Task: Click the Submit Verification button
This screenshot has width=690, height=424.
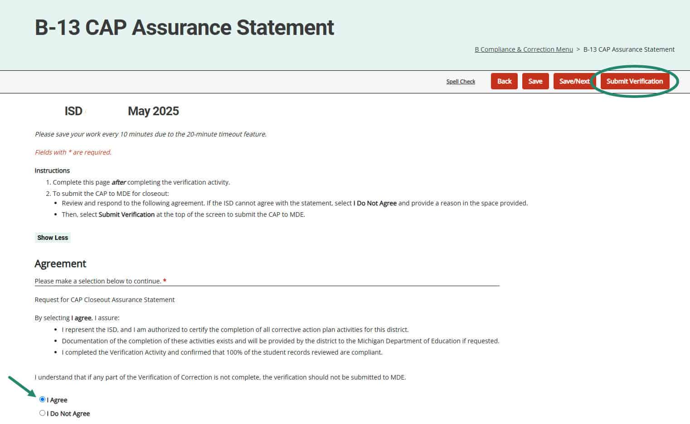Action: point(634,81)
